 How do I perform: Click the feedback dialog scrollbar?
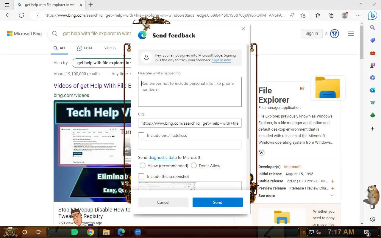click(x=248, y=92)
